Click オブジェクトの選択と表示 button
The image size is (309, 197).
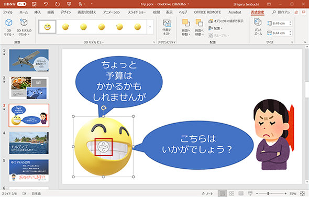[x=226, y=21]
